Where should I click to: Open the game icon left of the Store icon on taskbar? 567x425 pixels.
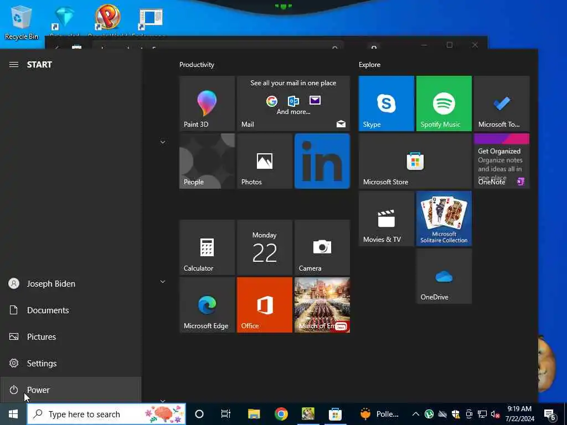click(x=308, y=414)
